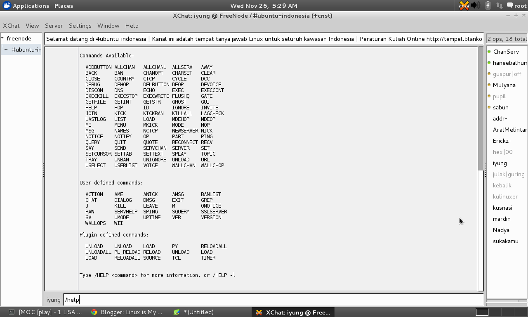Viewport: 528px width, 317px height.
Task: Collapse the user list with the dashed right handle
Action: click(x=485, y=169)
